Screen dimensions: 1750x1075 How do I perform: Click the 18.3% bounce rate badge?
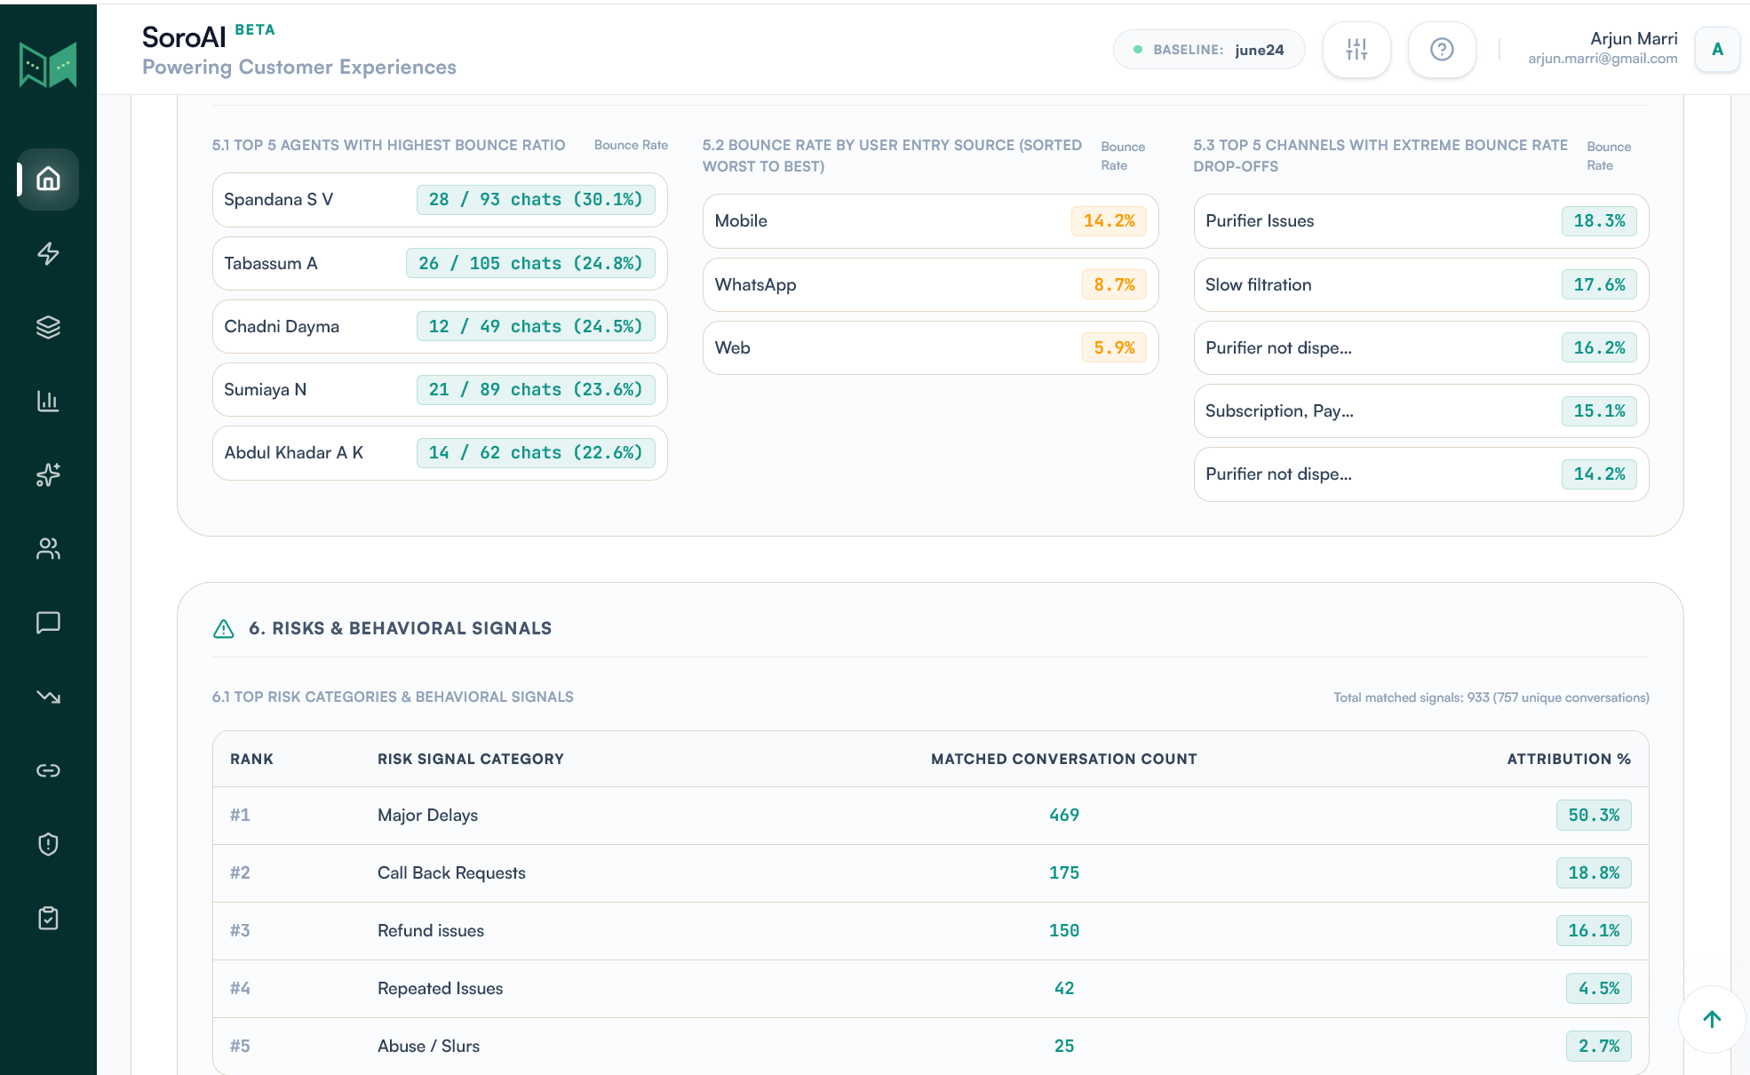(1599, 221)
